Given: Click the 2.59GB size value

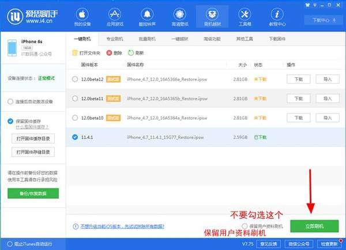Looking at the screenshot, I should (240, 137).
